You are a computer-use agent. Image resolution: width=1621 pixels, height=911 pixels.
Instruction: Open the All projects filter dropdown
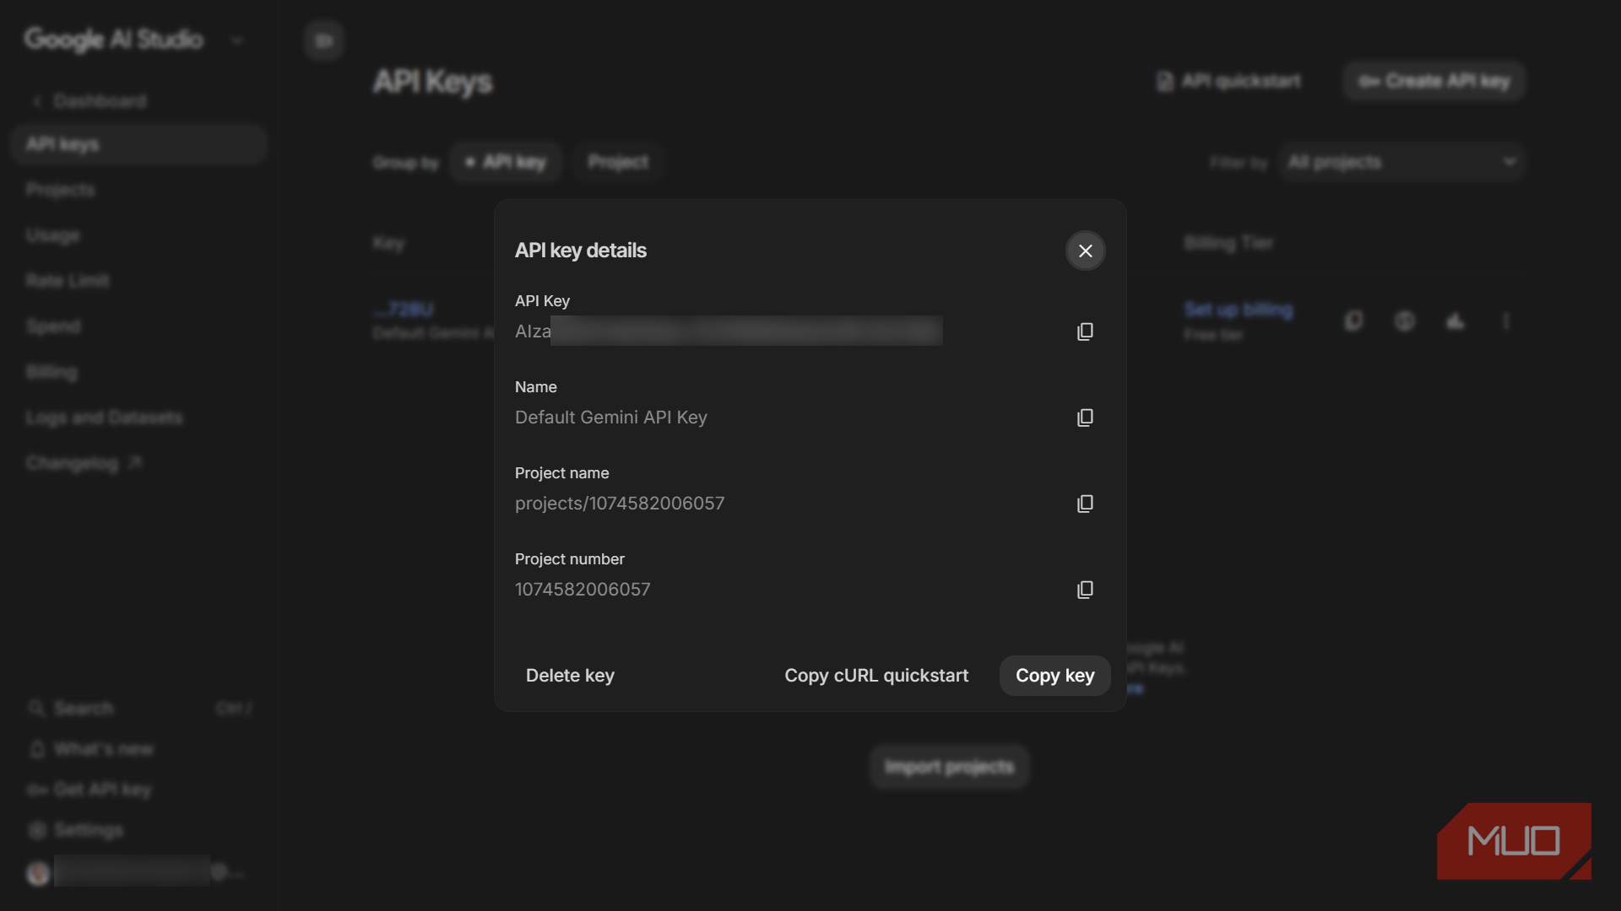[x=1401, y=162]
